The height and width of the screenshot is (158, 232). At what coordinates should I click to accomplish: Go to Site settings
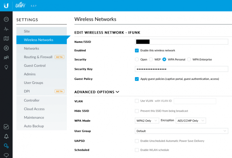tap(41, 31)
